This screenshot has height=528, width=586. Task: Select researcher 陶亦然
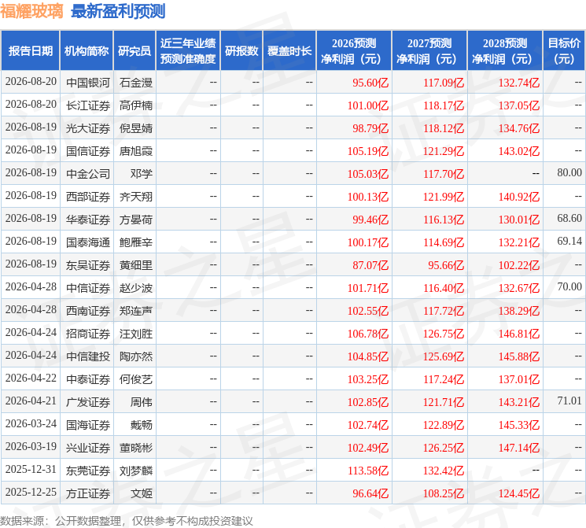(x=136, y=356)
